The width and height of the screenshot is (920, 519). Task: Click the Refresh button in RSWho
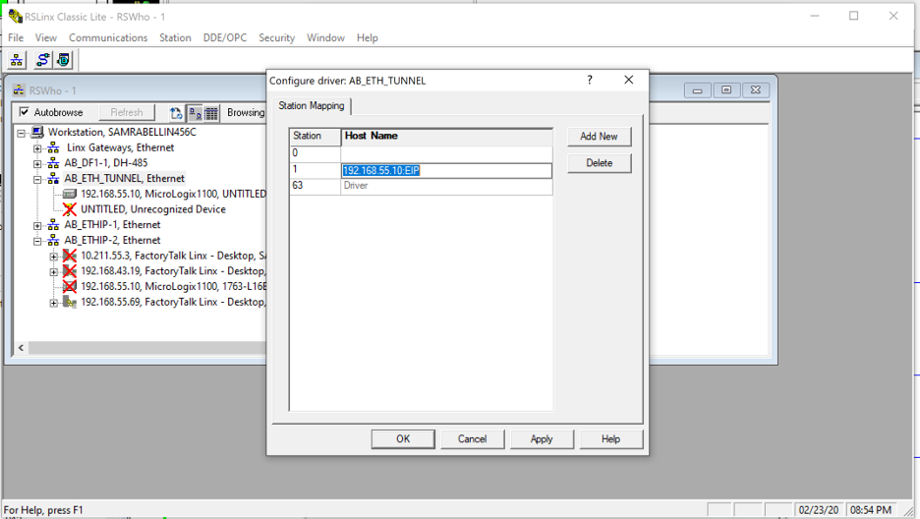tap(127, 112)
